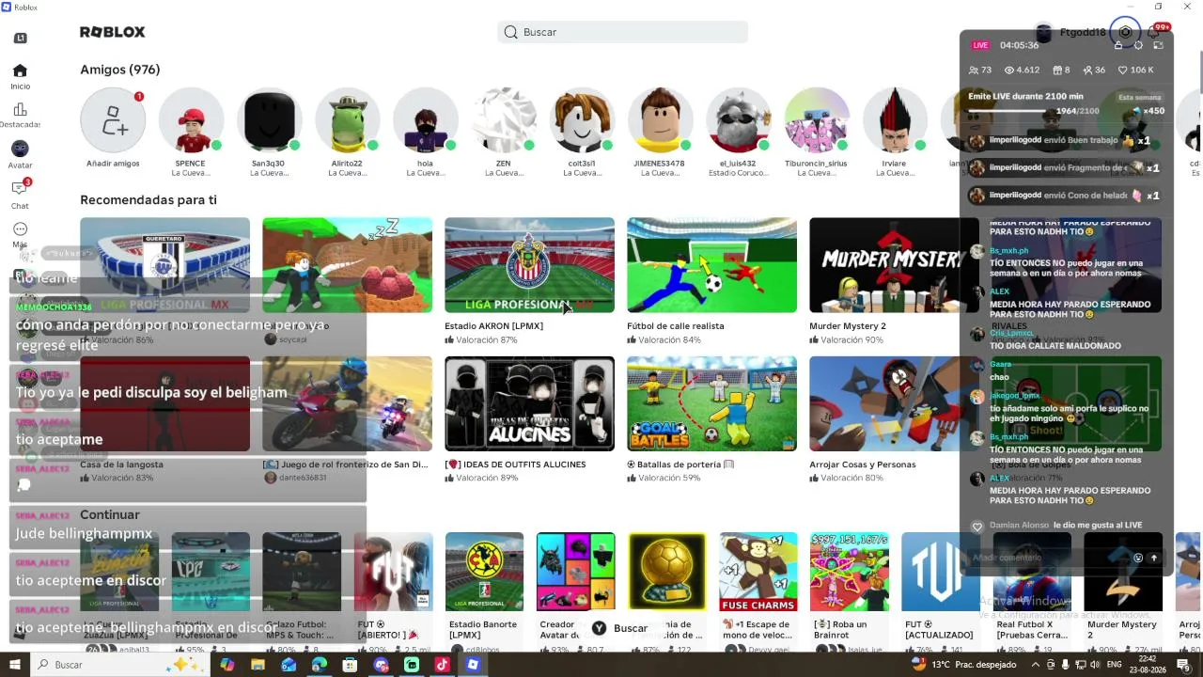Image resolution: width=1203 pixels, height=677 pixels.
Task: Open friend Irviare's avatar
Action: [x=895, y=120]
